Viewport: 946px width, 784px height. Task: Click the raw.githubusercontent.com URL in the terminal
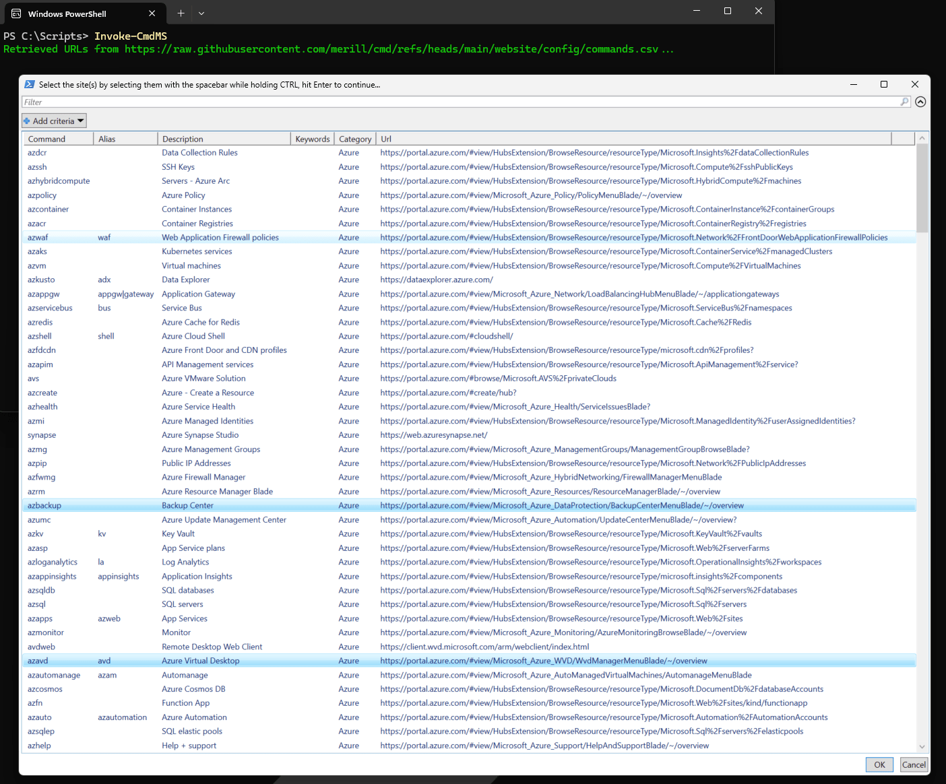(x=391, y=49)
